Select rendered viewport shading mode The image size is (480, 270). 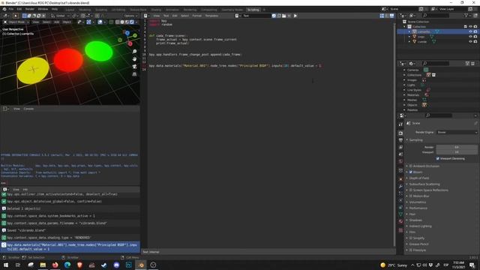(x=132, y=22)
